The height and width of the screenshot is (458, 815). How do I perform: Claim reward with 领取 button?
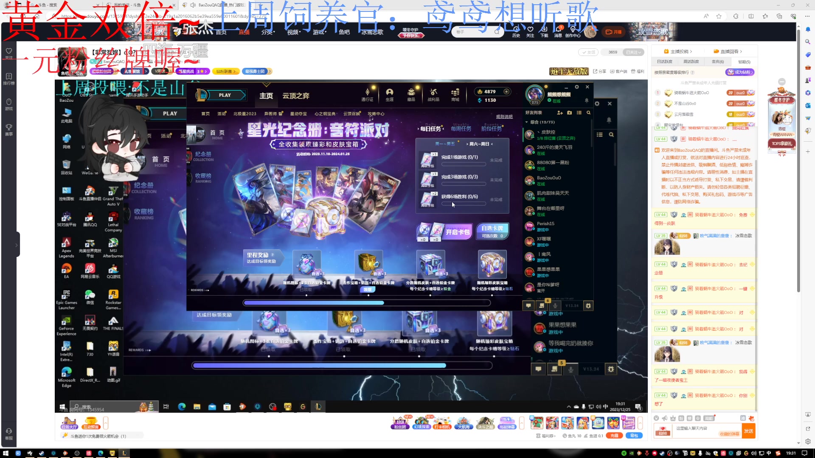click(368, 290)
